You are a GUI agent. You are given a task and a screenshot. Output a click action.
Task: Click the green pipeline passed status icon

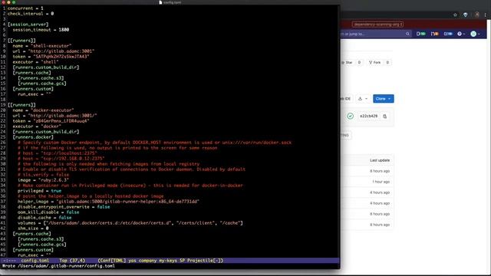click(350, 116)
